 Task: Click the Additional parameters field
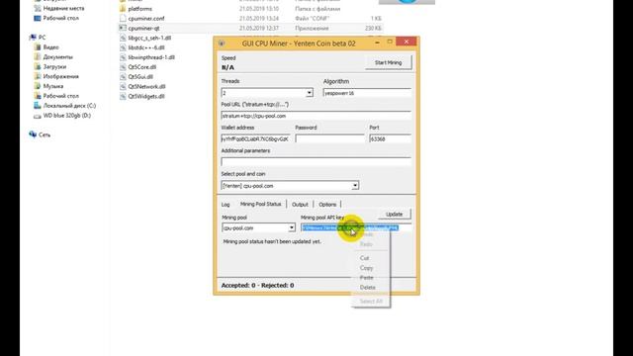[x=316, y=162]
